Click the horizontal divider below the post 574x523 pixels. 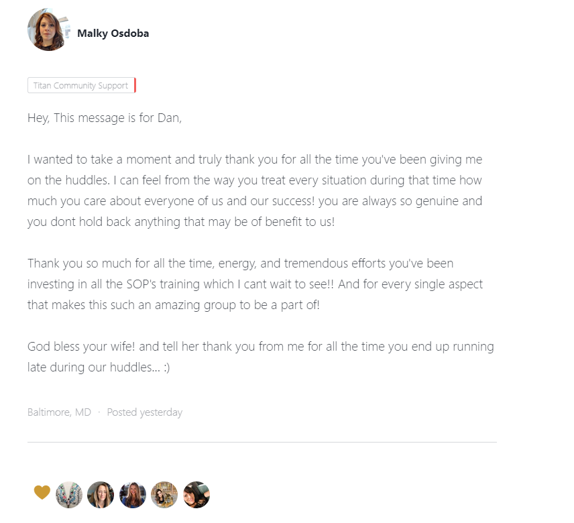(262, 443)
